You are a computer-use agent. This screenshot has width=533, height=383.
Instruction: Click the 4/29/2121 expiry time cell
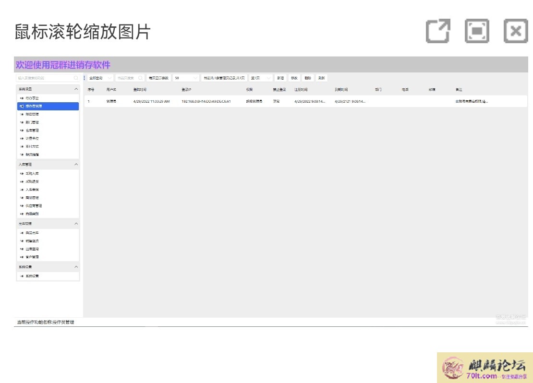pos(350,101)
